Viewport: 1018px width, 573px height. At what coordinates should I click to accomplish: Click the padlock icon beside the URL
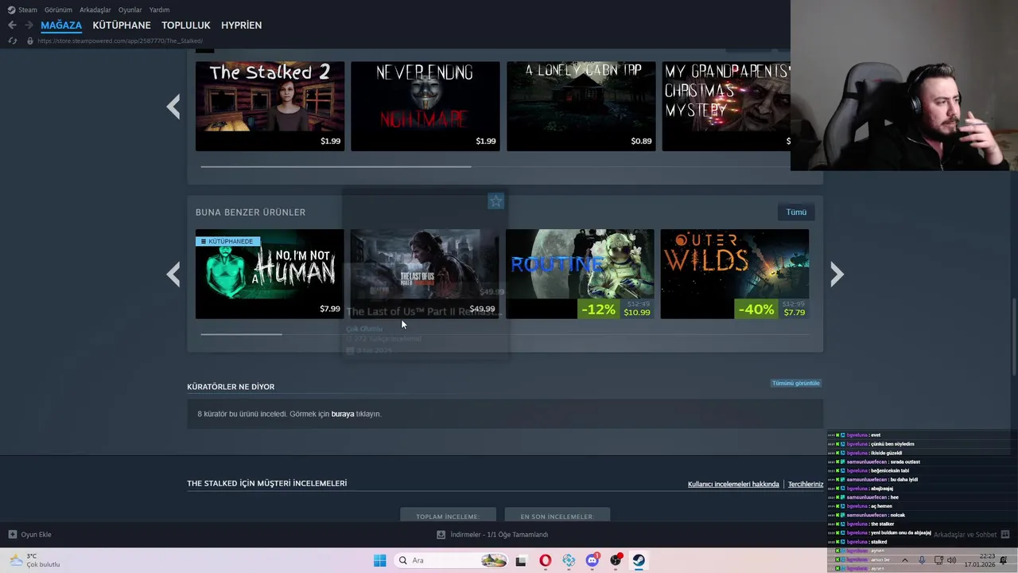point(30,41)
